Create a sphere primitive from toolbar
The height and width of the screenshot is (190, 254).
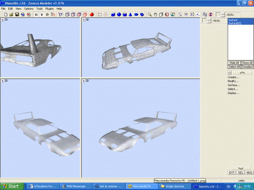(119, 14)
